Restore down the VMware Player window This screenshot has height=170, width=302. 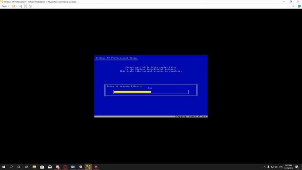click(291, 2)
